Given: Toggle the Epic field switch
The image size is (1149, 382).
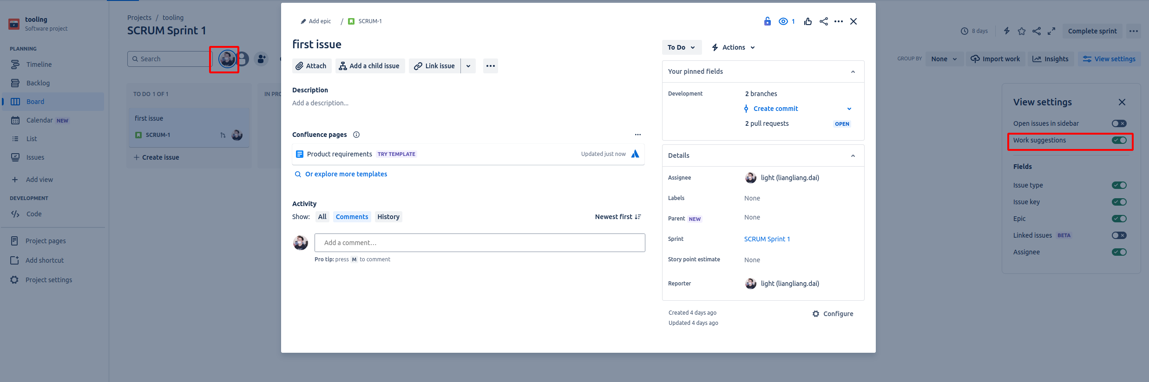Looking at the screenshot, I should coord(1119,219).
